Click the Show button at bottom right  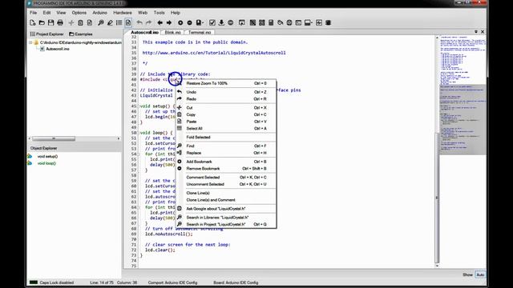tap(467, 274)
